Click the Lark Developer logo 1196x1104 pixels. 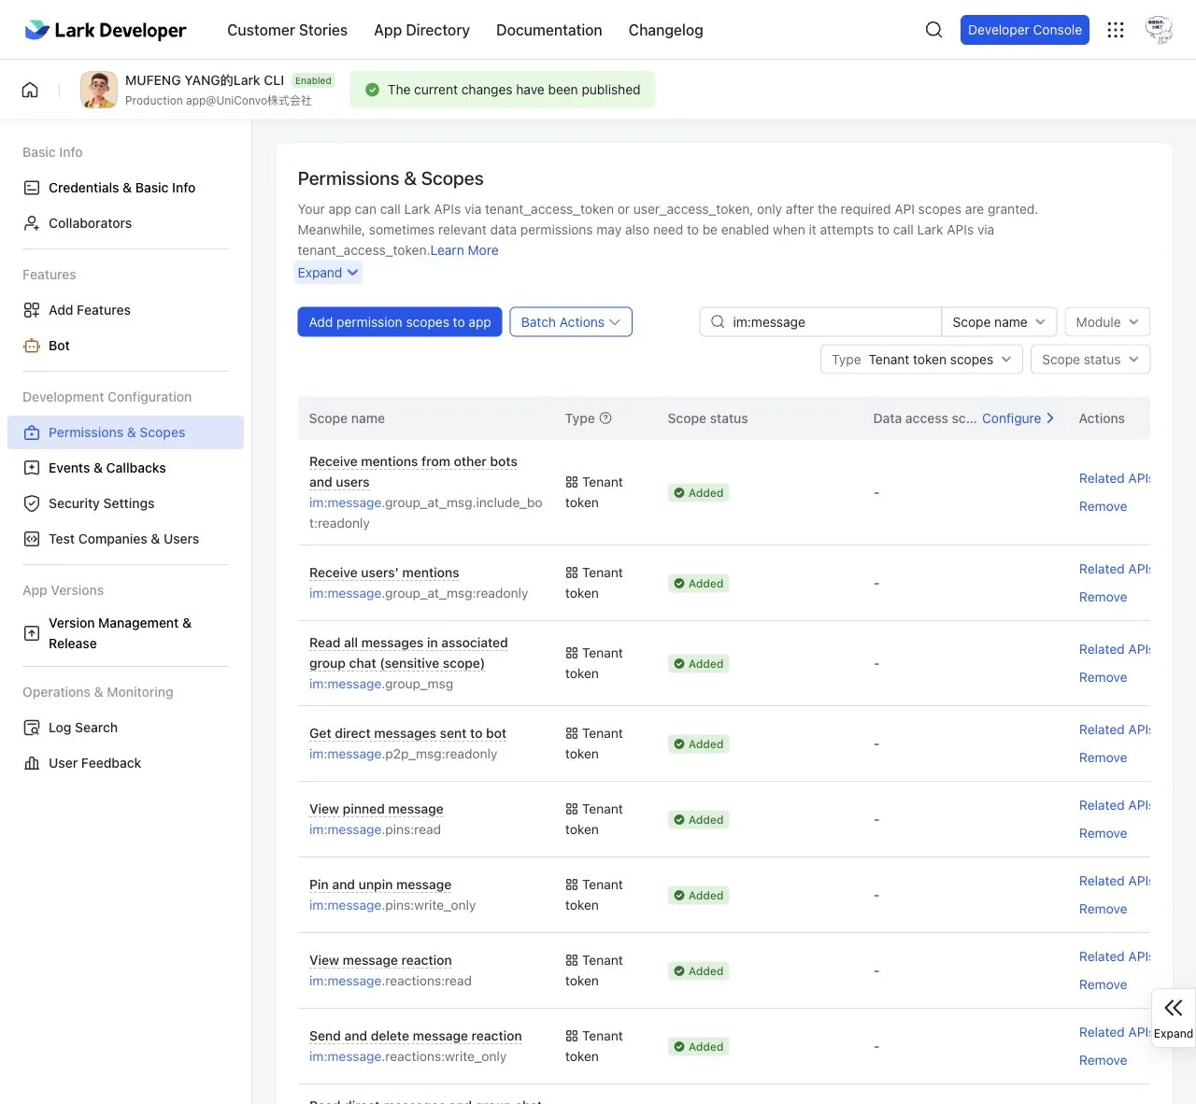106,30
